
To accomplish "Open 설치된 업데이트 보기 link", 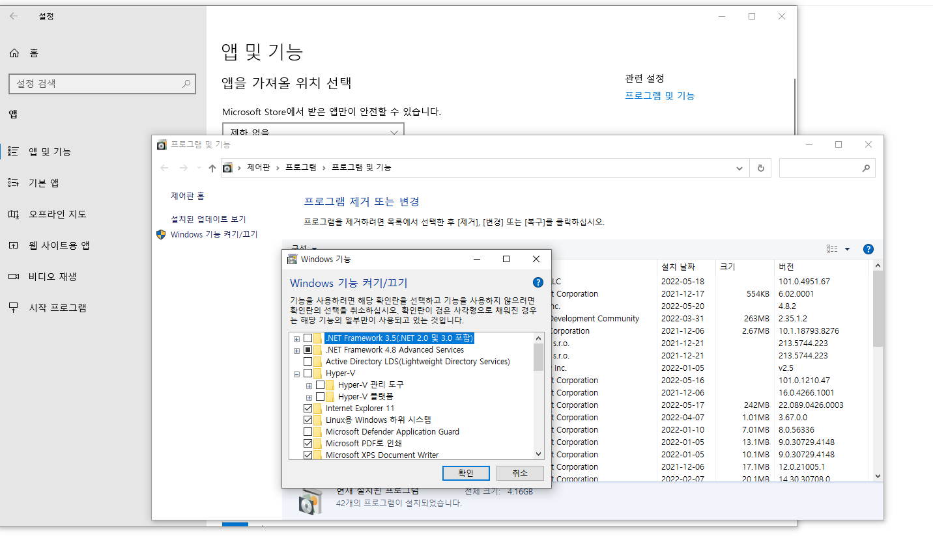I will tap(208, 219).
